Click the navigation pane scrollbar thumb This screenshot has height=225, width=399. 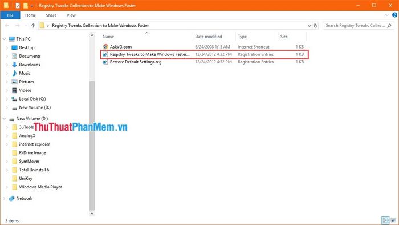click(92, 145)
